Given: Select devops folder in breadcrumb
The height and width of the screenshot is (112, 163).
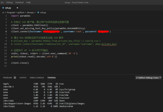Looking at the screenshot, I should (x=31, y=12).
